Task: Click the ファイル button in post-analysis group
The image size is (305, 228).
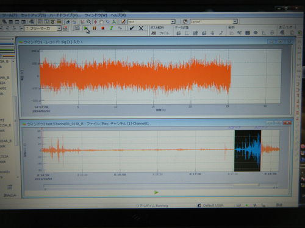Action: coord(164,33)
